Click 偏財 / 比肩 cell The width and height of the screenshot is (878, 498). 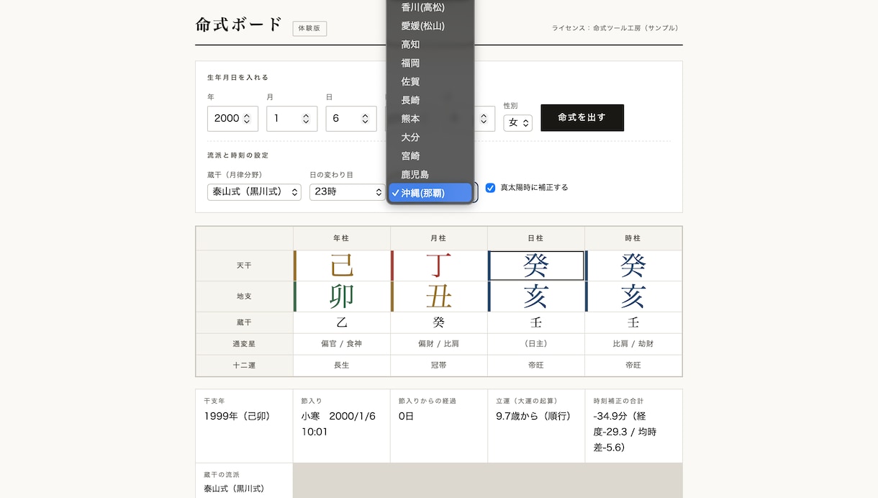click(x=439, y=344)
